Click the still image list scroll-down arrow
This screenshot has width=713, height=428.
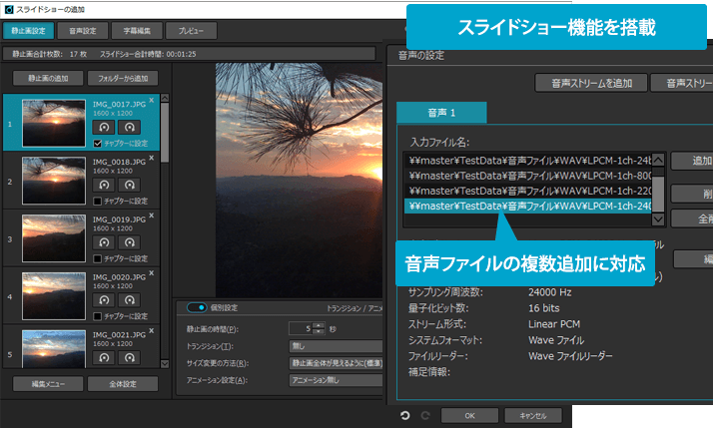tap(165, 364)
